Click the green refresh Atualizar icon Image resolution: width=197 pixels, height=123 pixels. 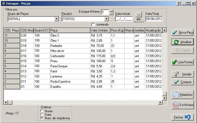(x=176, y=42)
